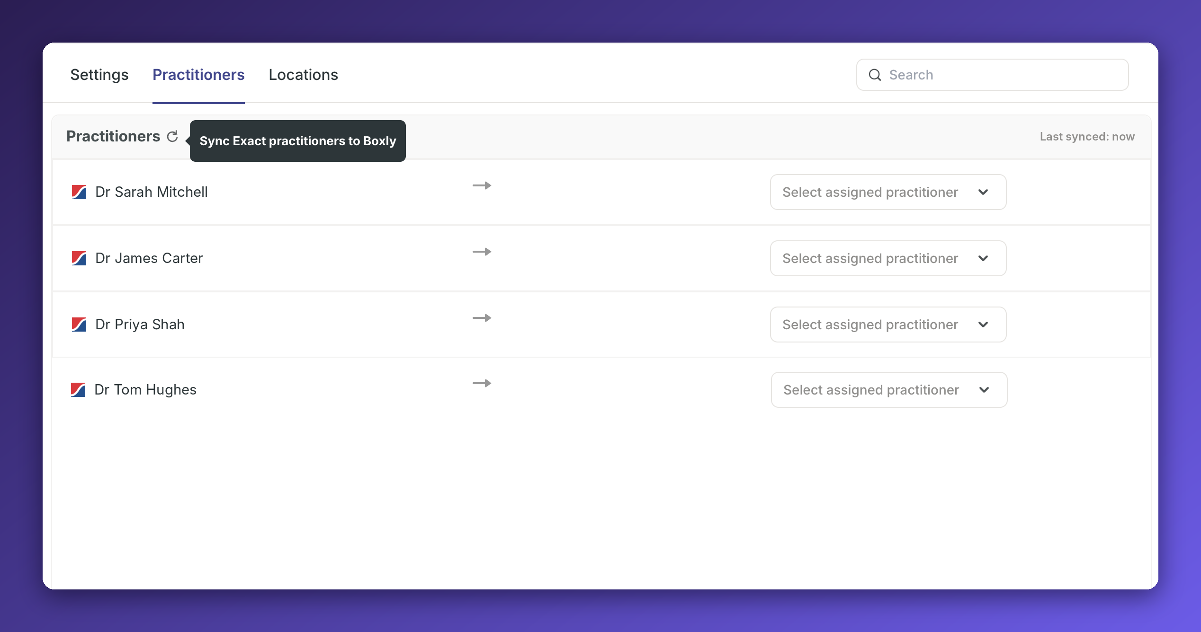The height and width of the screenshot is (632, 1201).
Task: Expand assigned practitioner select for Dr Tom Hughes
Action: tap(889, 390)
